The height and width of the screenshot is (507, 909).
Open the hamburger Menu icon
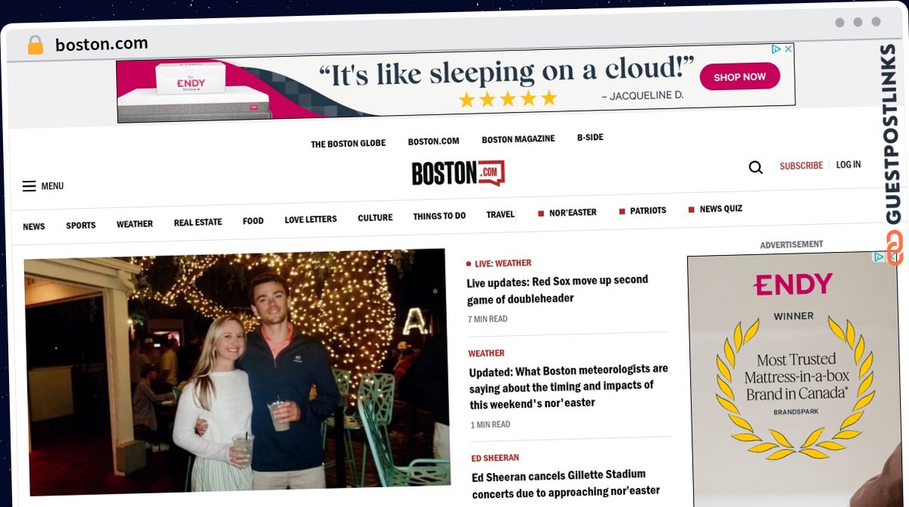29,186
